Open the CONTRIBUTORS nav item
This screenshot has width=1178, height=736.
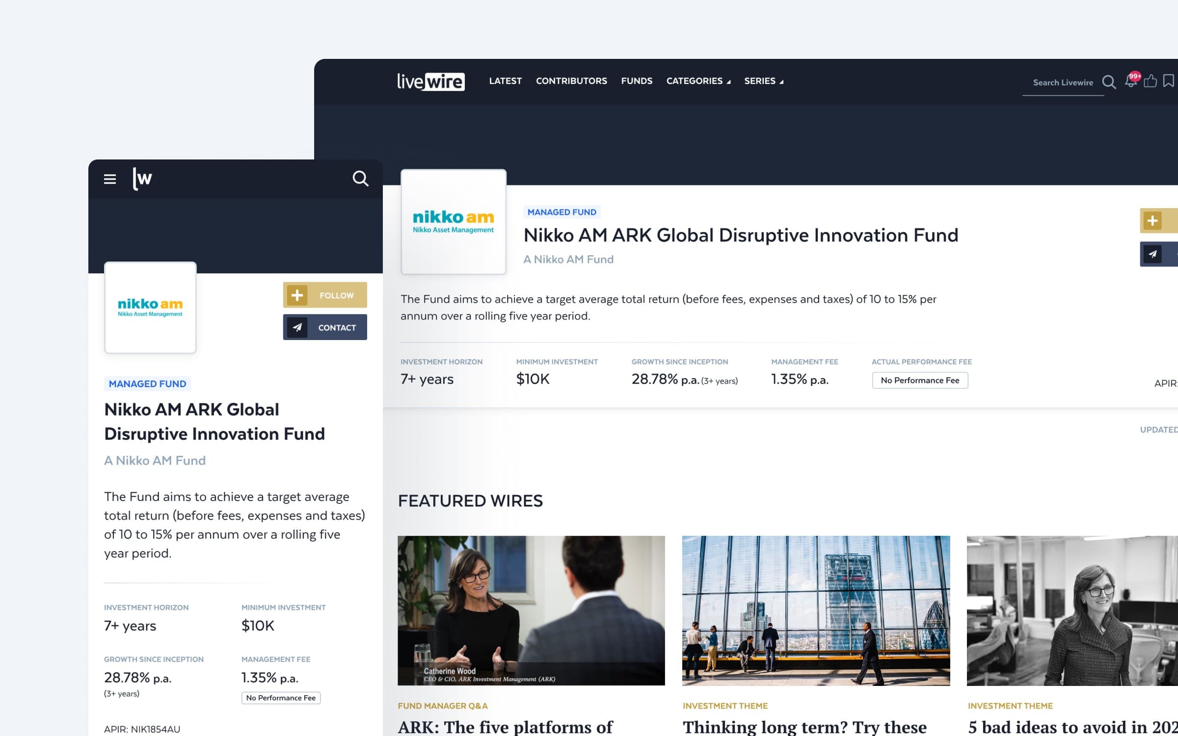pos(571,81)
